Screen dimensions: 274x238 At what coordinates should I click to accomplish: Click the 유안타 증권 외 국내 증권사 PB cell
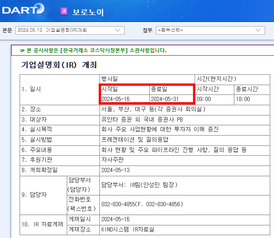[185, 120]
